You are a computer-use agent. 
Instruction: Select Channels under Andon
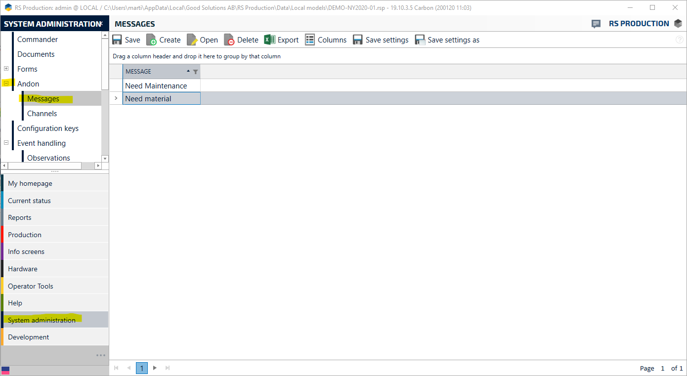click(x=43, y=113)
